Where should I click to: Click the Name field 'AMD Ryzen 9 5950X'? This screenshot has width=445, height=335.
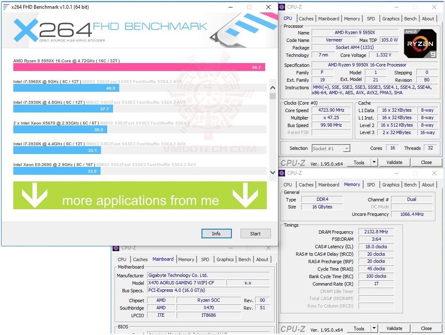click(355, 33)
